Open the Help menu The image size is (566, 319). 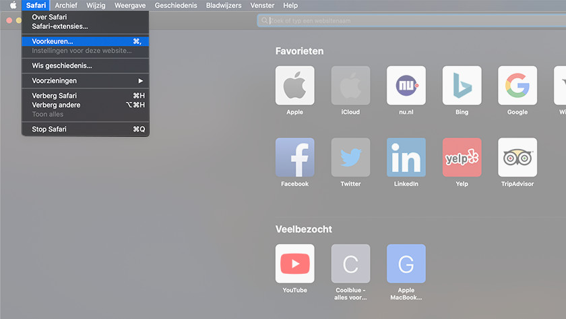click(x=290, y=5)
